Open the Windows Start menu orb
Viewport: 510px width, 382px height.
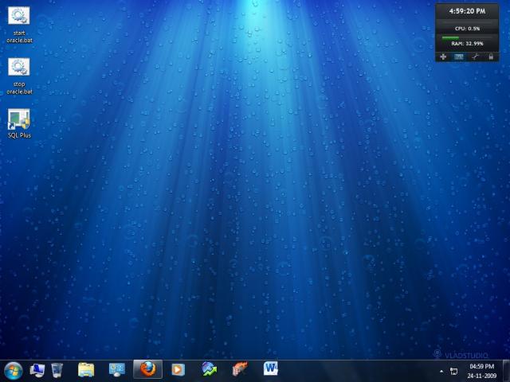coord(13,371)
